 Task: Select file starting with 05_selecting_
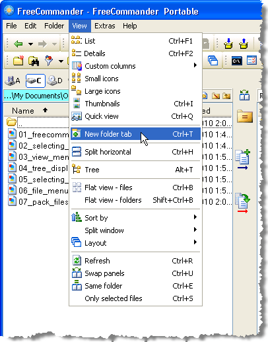(x=38, y=179)
